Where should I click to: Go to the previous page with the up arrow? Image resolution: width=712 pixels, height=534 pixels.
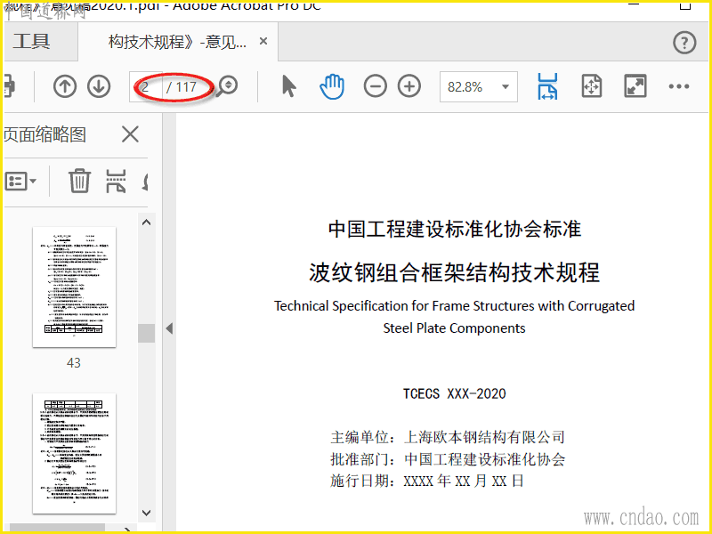pyautogui.click(x=64, y=86)
